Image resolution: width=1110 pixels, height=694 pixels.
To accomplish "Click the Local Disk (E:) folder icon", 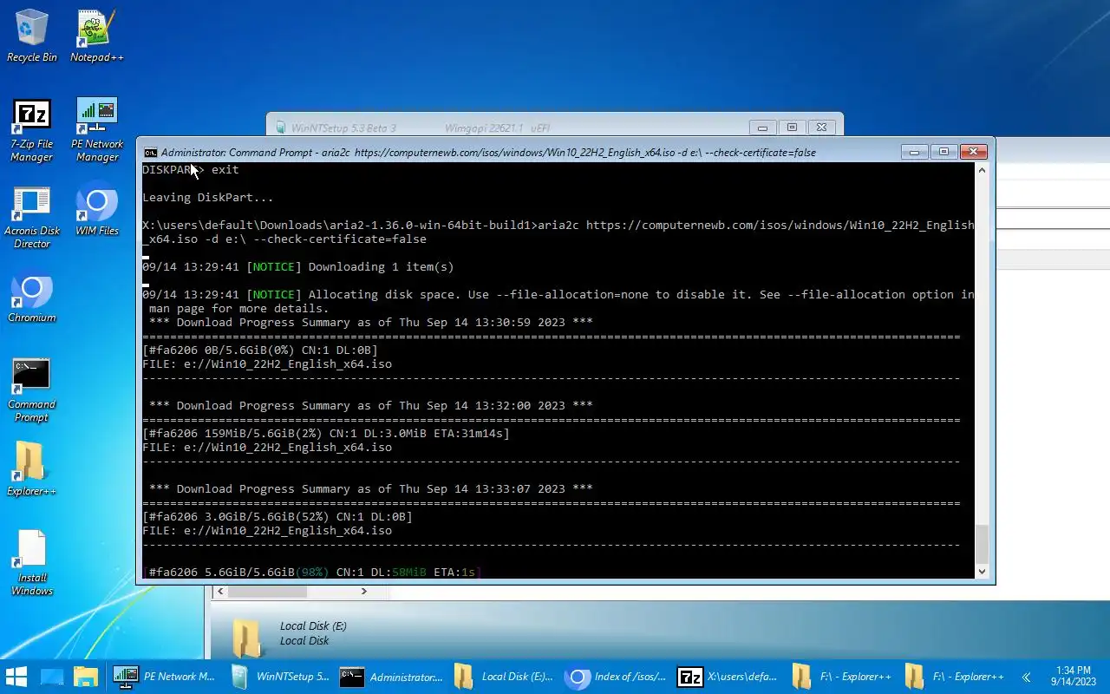I will [247, 637].
